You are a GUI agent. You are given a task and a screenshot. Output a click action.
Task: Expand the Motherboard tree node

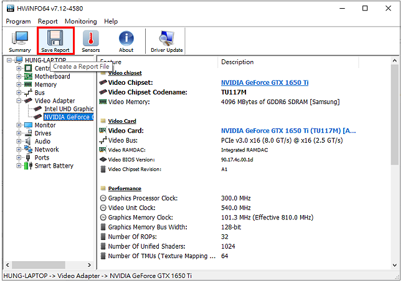point(19,77)
